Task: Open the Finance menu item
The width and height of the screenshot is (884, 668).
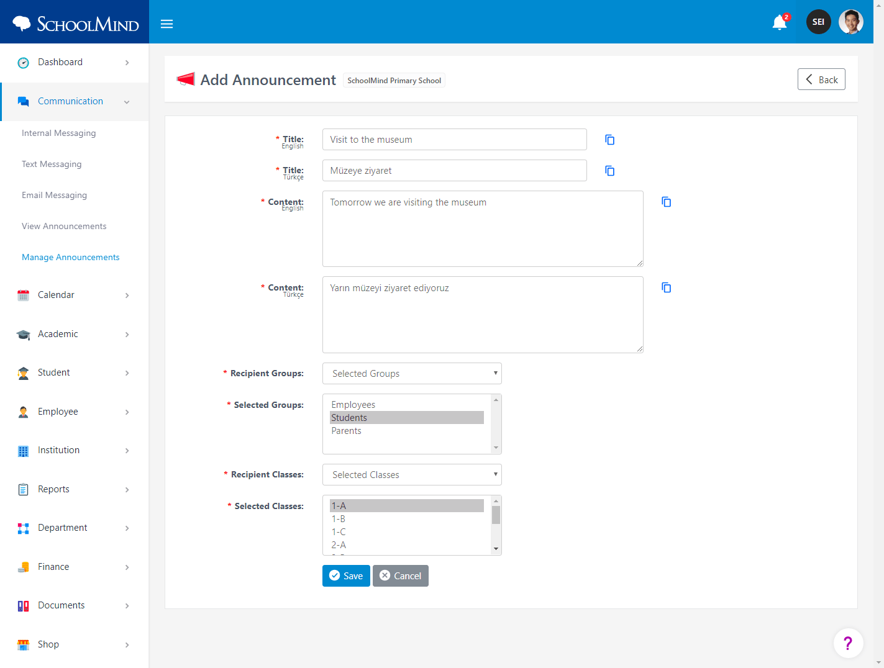Action: click(x=75, y=567)
